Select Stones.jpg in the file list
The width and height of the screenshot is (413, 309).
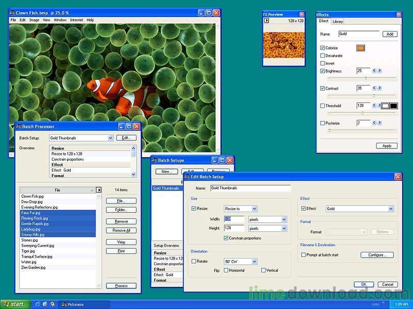click(29, 240)
